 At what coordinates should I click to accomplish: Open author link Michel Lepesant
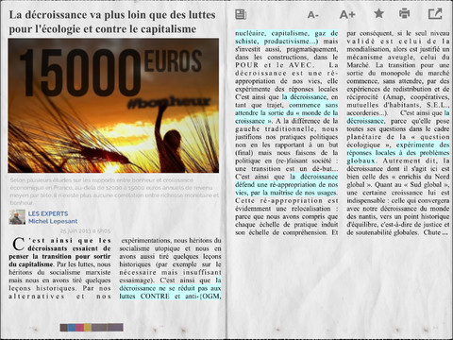pos(53,221)
